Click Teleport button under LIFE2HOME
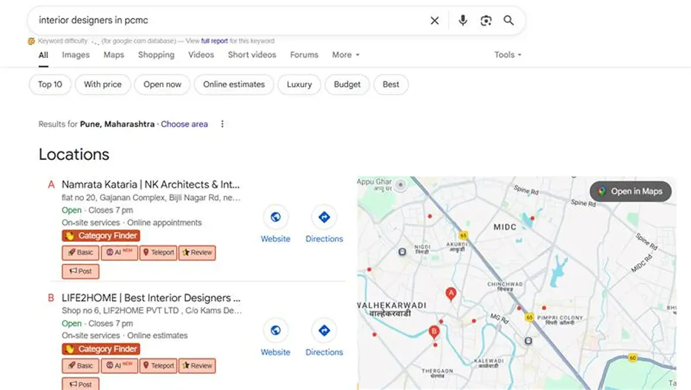691x390 pixels. pyautogui.click(x=158, y=366)
